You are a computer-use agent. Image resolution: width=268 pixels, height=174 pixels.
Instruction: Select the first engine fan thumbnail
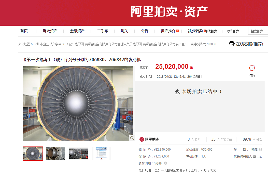(x=33, y=154)
